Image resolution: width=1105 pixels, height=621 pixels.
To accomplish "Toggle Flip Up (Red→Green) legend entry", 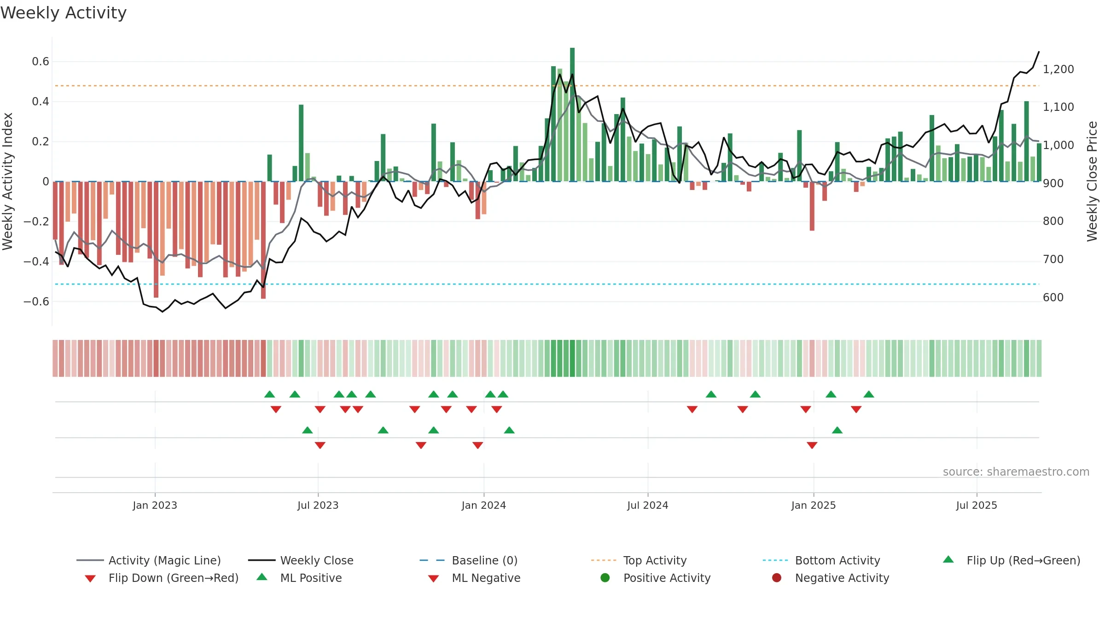I will point(1012,560).
